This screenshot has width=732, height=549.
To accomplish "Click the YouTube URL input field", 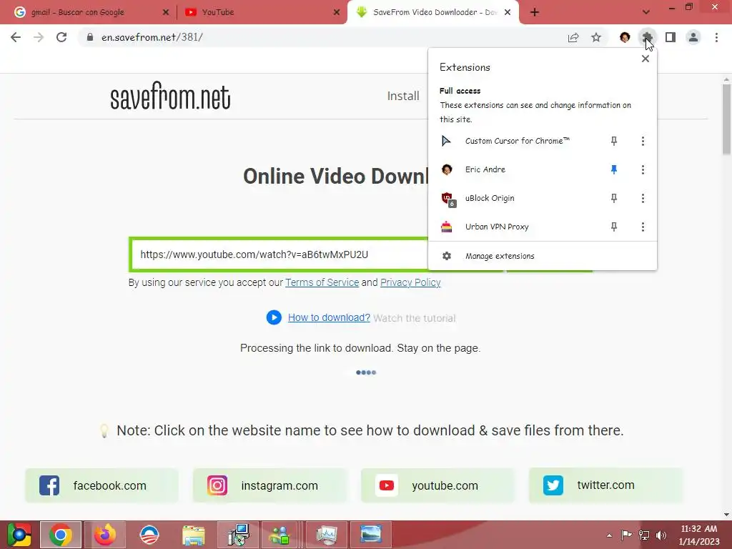I will (280, 254).
